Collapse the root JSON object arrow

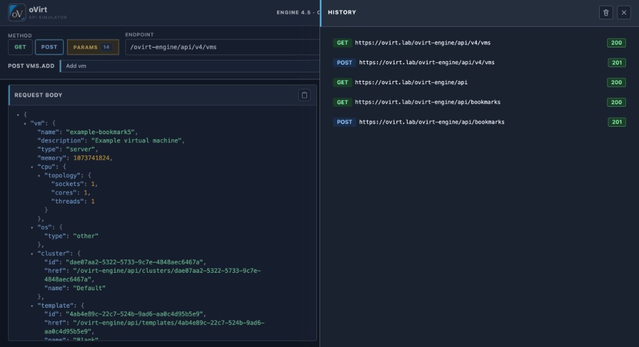pyautogui.click(x=18, y=115)
